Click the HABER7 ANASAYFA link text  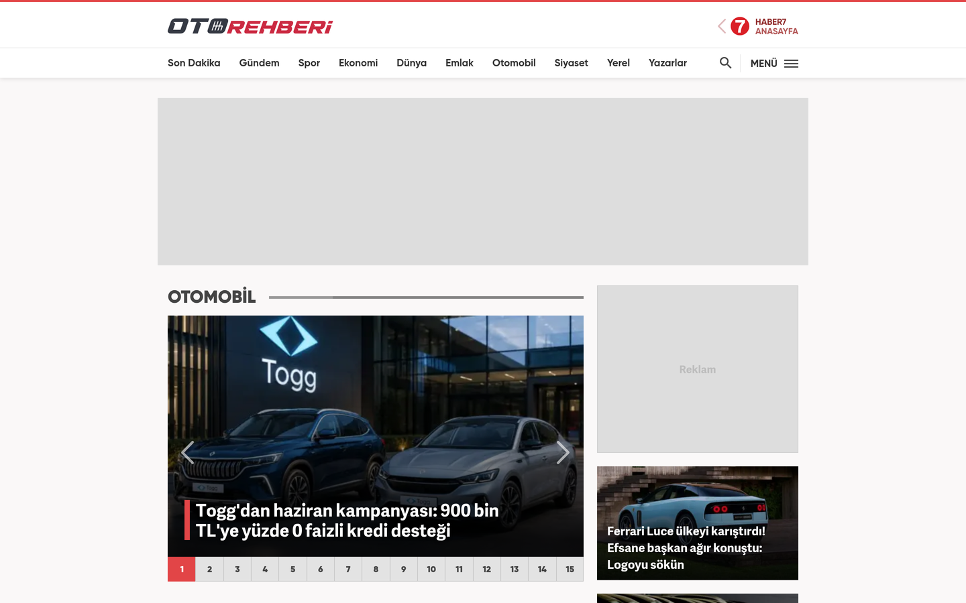(x=776, y=26)
